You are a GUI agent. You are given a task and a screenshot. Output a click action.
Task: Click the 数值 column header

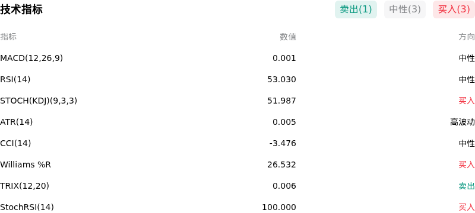pos(288,37)
